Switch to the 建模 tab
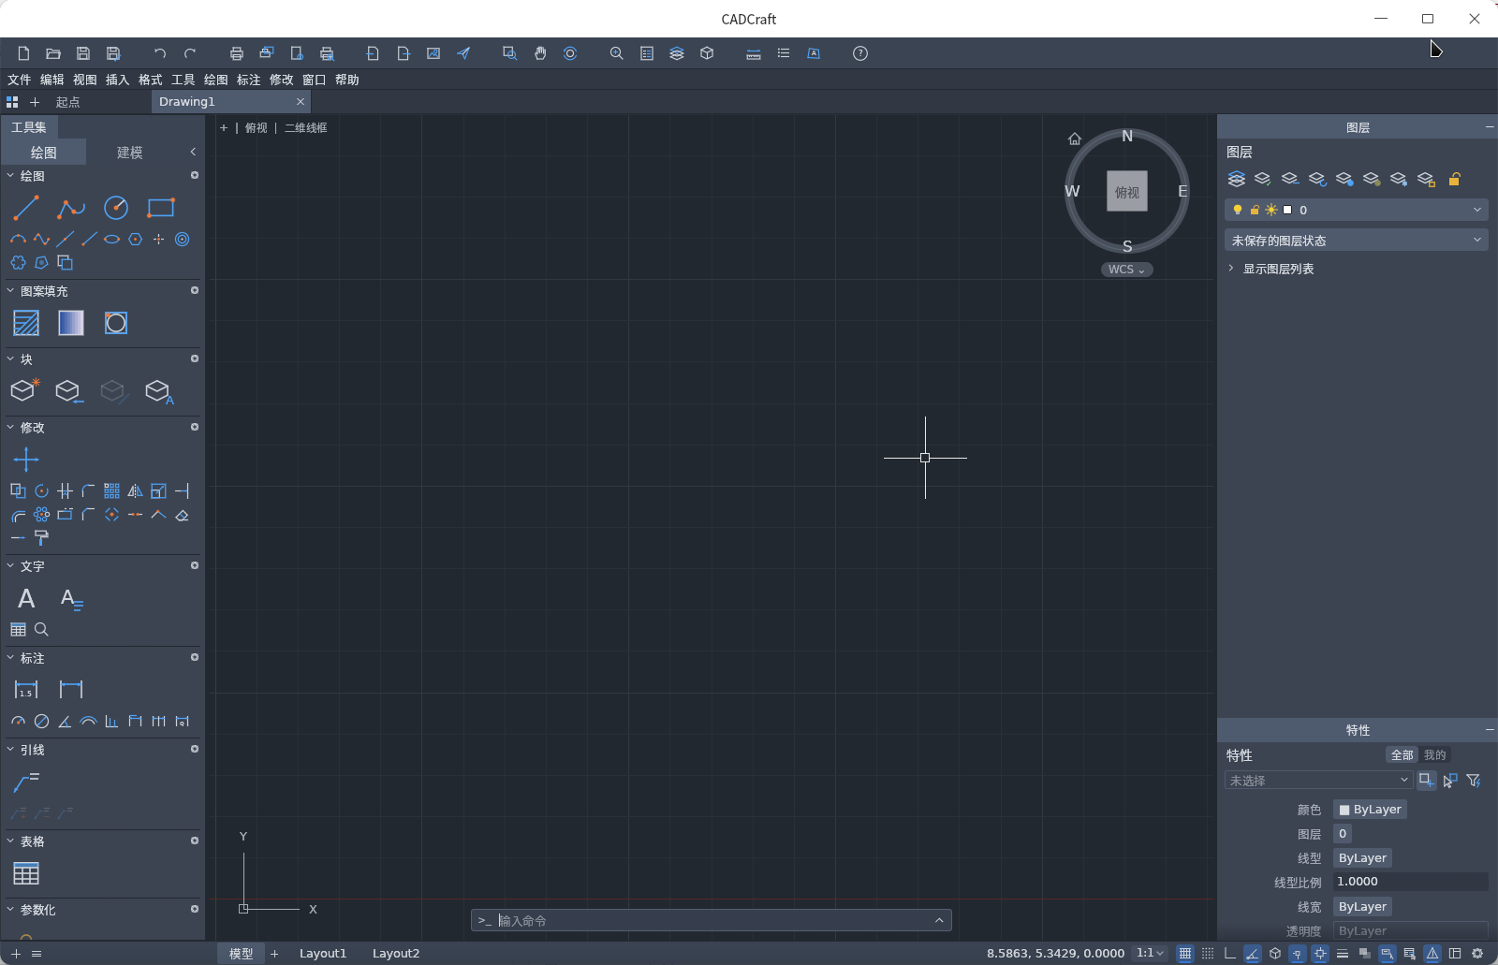 pyautogui.click(x=129, y=152)
